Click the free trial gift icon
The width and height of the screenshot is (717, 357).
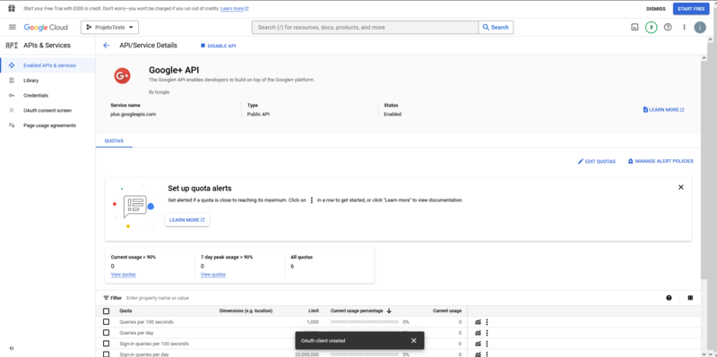[x=12, y=9]
